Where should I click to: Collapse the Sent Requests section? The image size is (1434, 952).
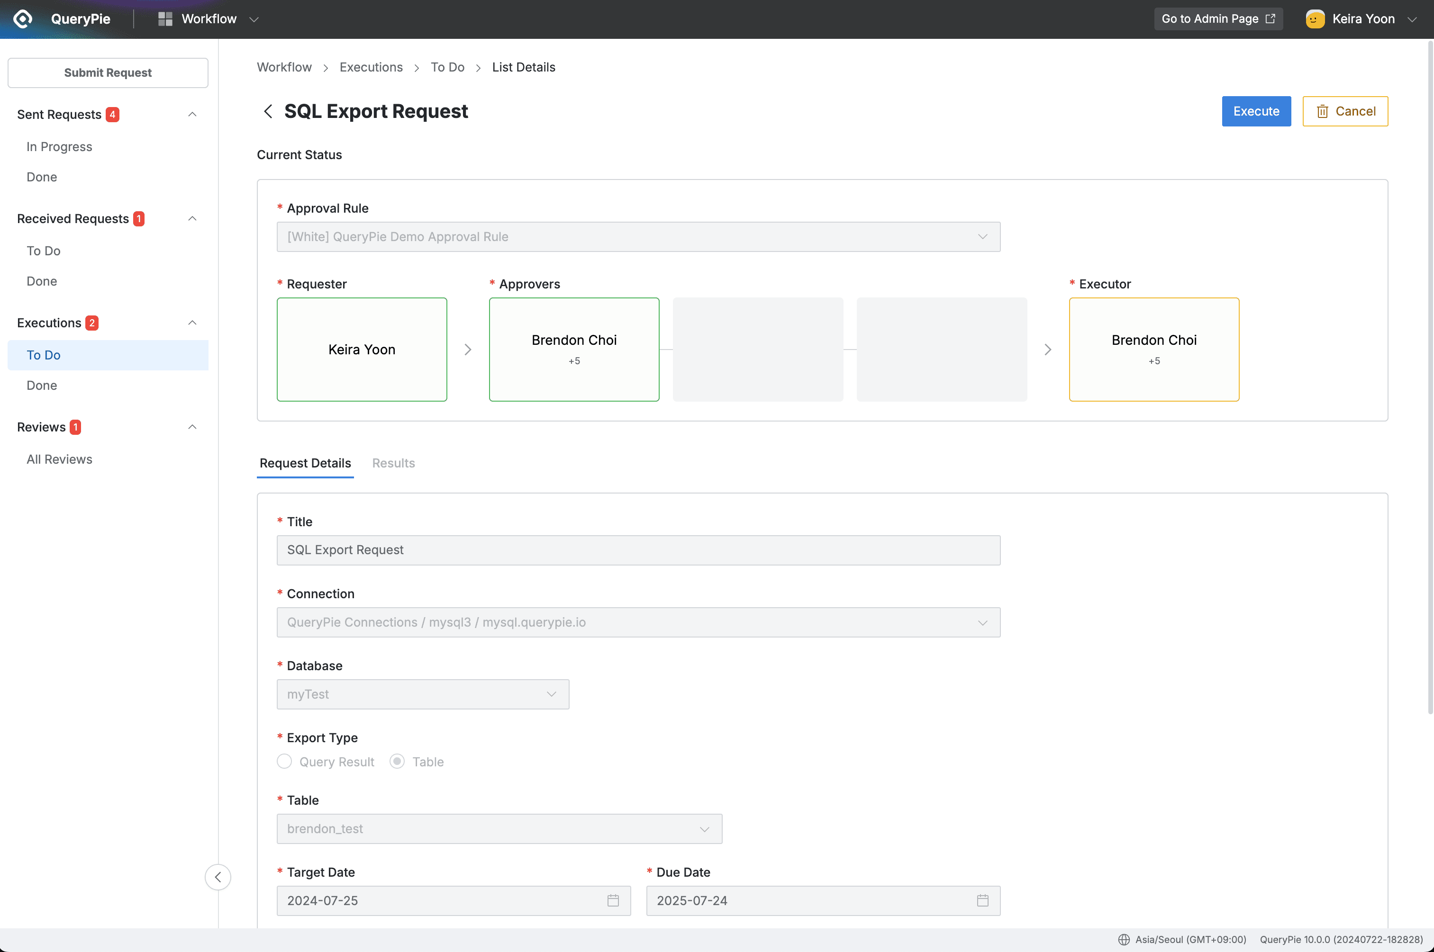point(192,115)
